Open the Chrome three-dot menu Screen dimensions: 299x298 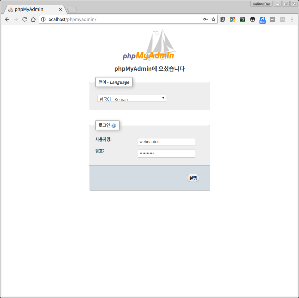(x=292, y=19)
